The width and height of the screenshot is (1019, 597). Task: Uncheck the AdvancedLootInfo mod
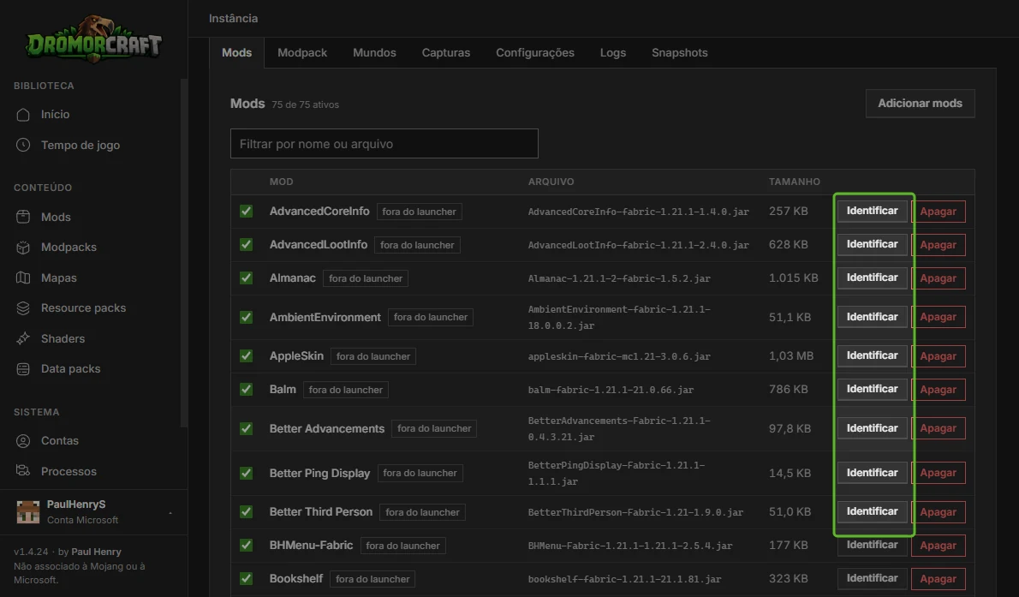coord(247,244)
